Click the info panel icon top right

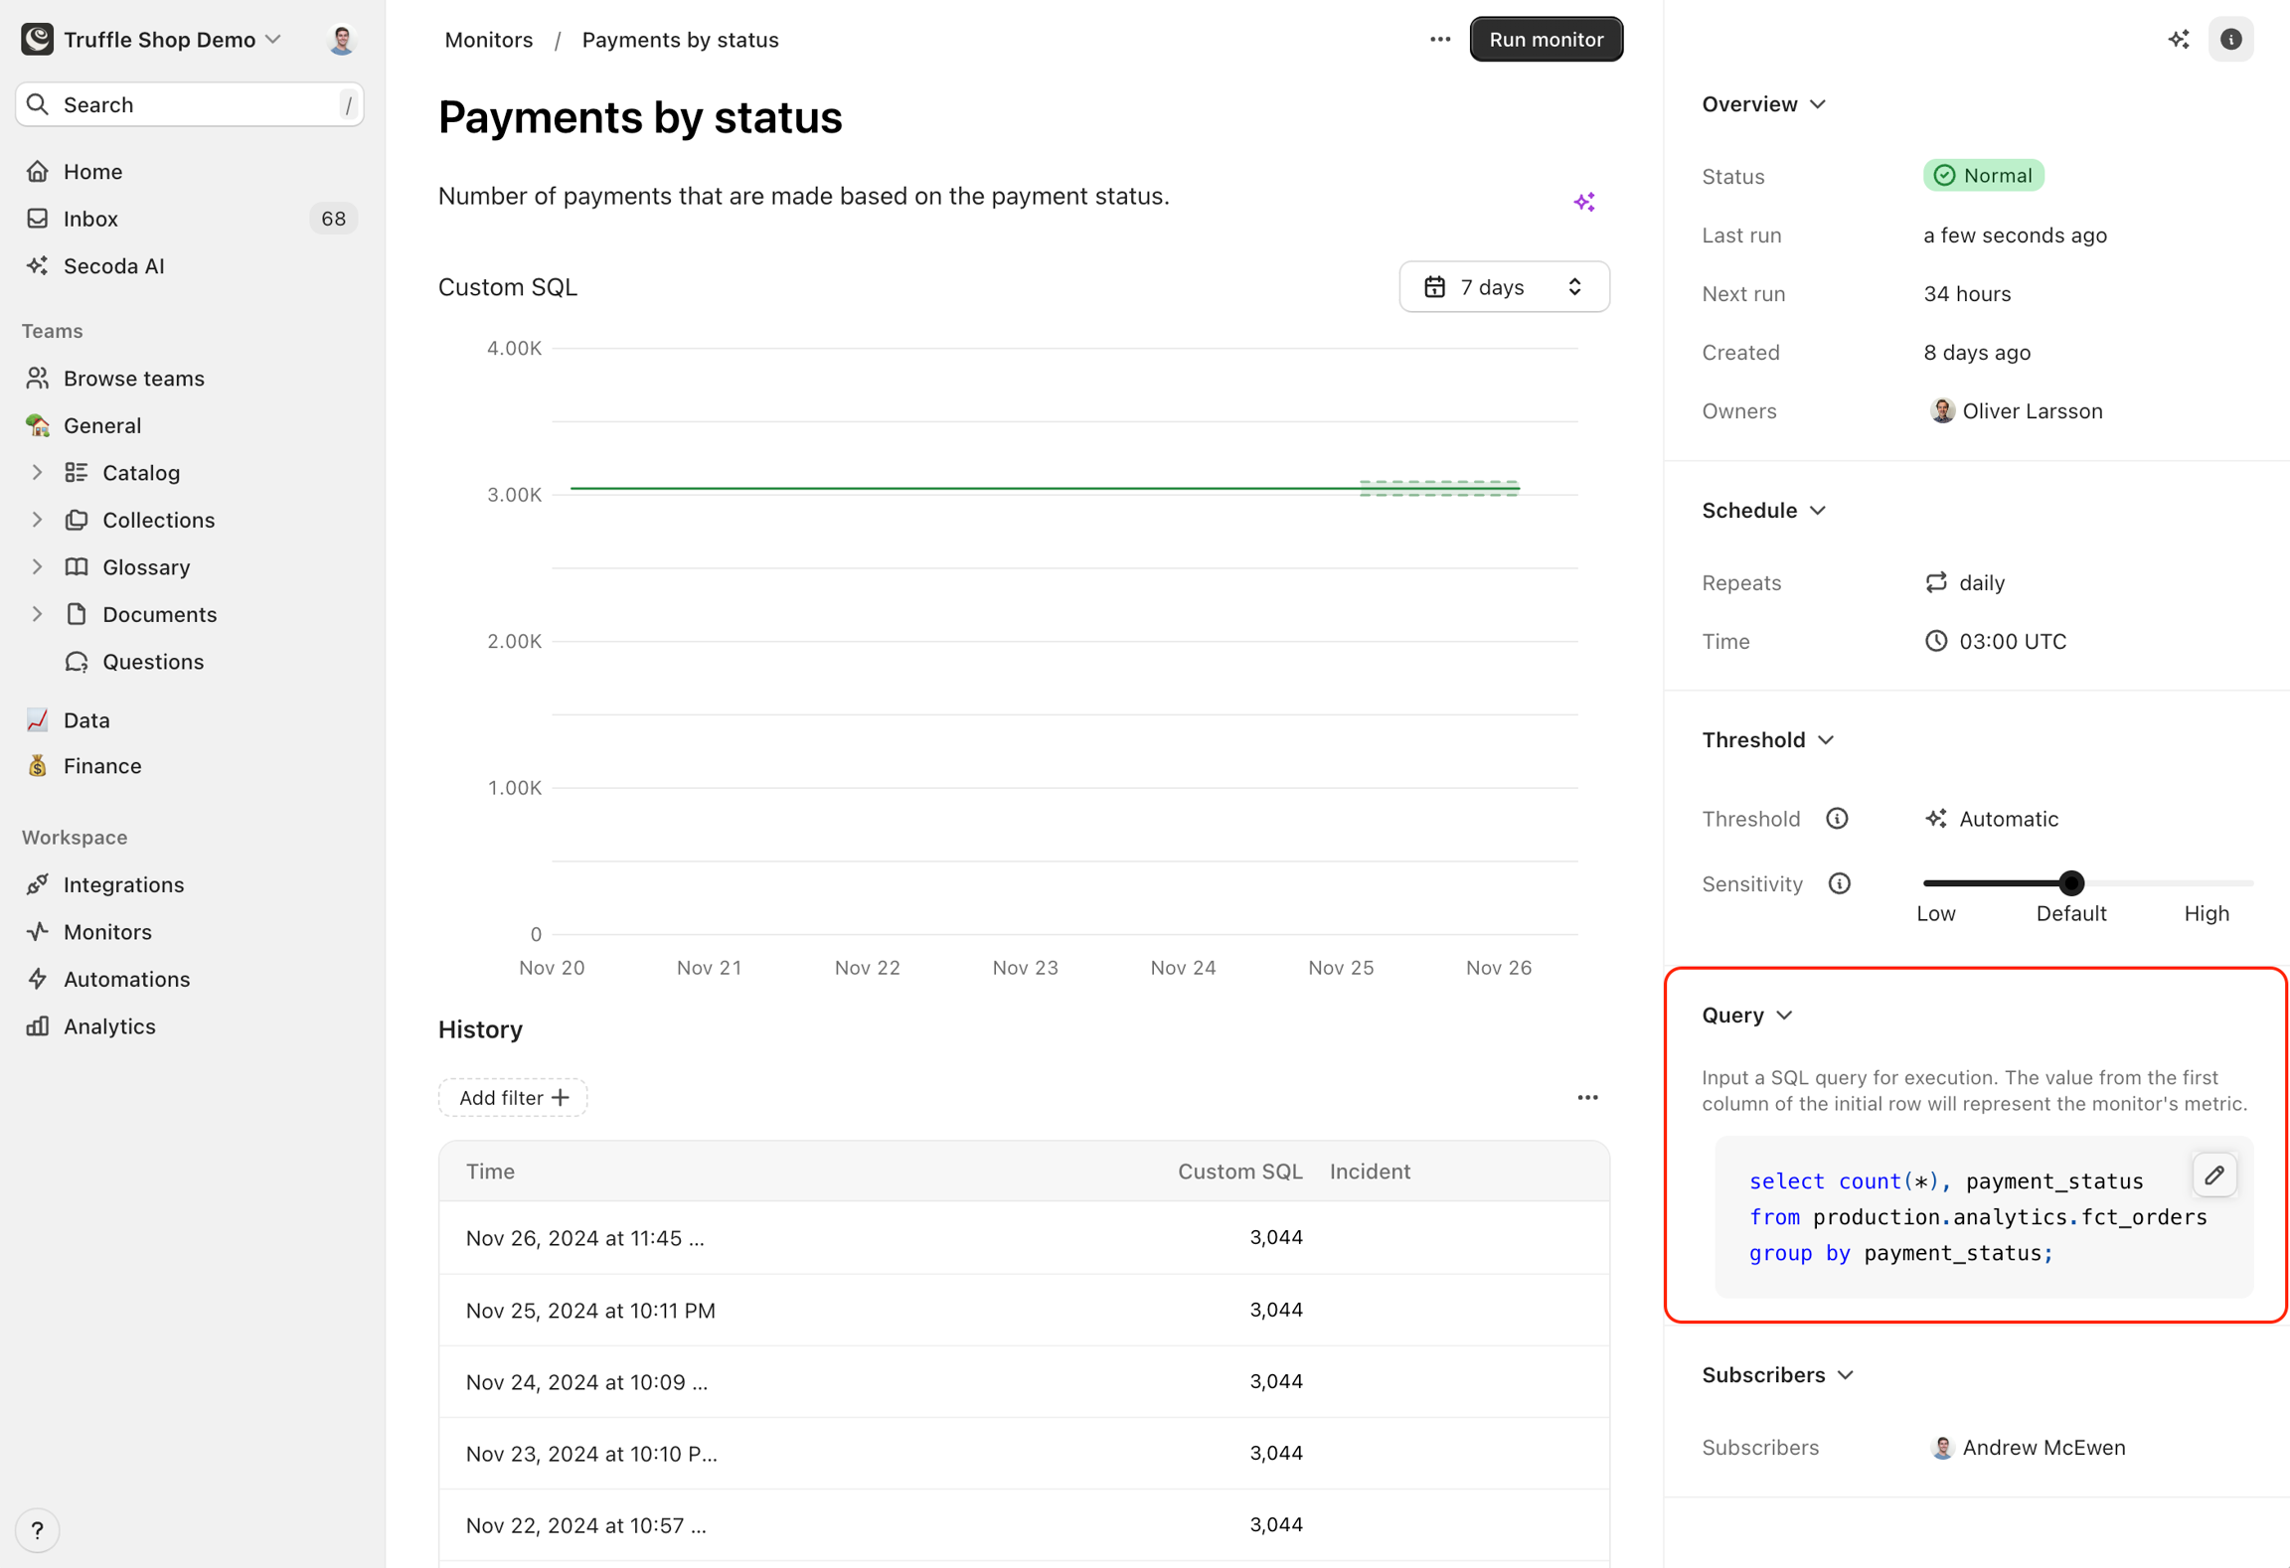[2230, 40]
